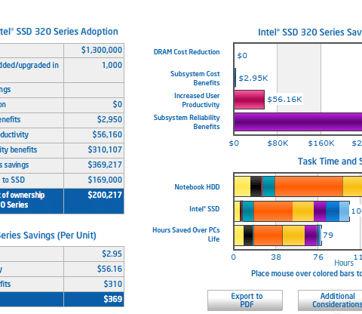Screen dimensions: 362x314
Task: Click light blue segment in Intel SSD bar
Action: (x=344, y=211)
